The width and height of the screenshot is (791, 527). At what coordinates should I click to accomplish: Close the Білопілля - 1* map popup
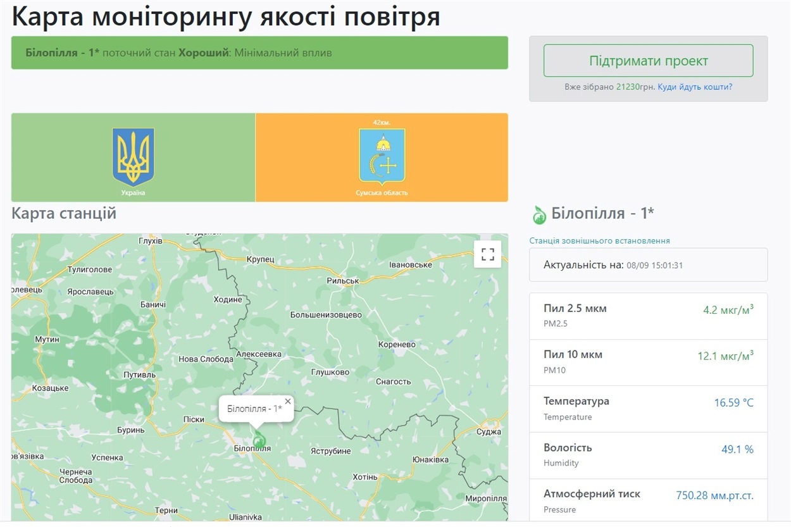pyautogui.click(x=288, y=401)
